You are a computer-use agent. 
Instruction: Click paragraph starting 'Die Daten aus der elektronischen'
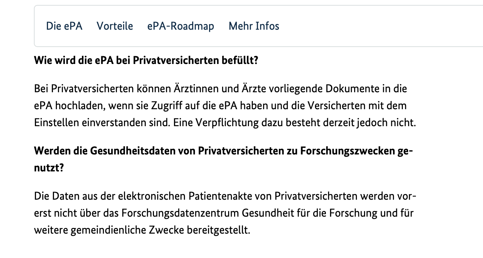tap(226, 213)
